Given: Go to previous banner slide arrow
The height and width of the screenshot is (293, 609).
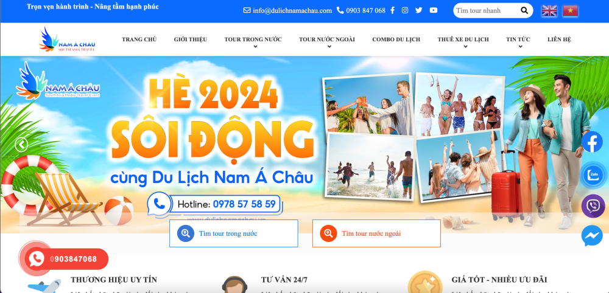Looking at the screenshot, I should [21, 145].
